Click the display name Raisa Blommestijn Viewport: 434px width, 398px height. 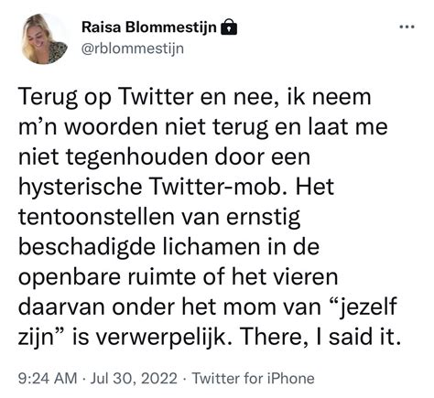click(x=149, y=27)
